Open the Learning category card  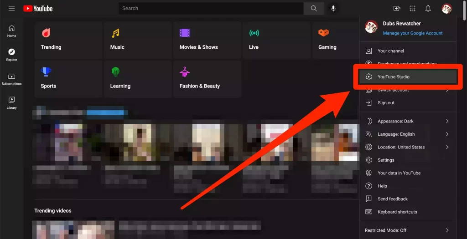[138, 79]
